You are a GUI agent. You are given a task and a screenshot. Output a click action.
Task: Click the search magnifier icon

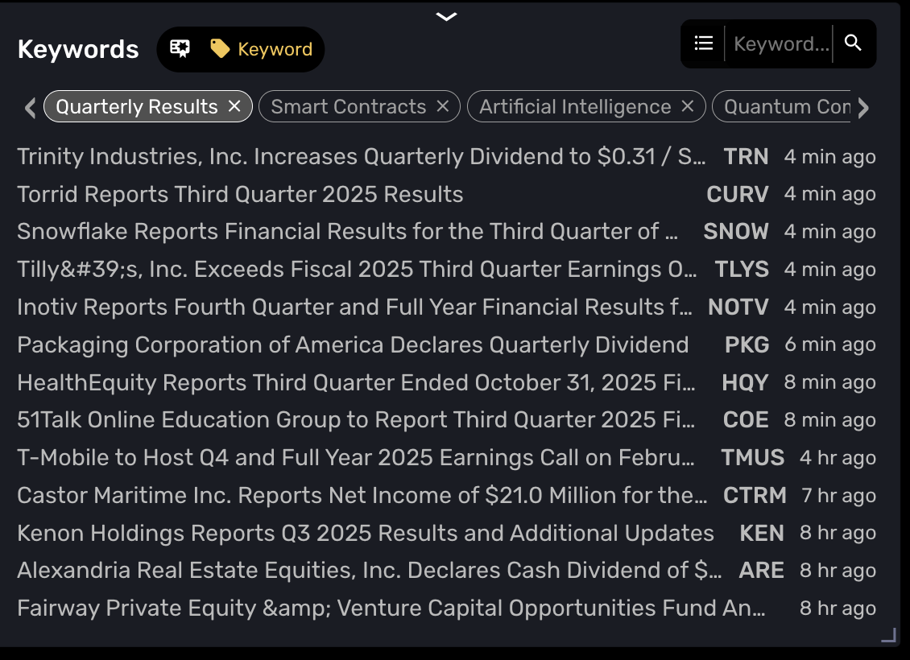[854, 43]
